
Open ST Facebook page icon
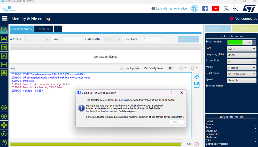pos(205,8)
